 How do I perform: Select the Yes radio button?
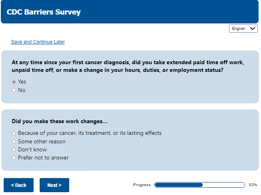pyautogui.click(x=14, y=82)
